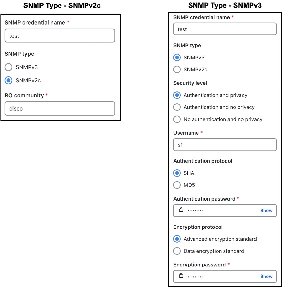
Task: Click the RO community field containing cisco
Action: pyautogui.click(x=60, y=108)
